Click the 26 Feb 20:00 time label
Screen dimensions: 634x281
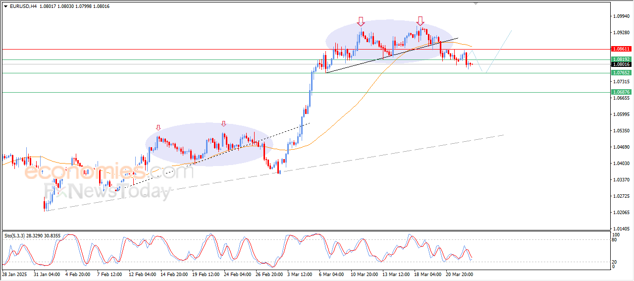270,274
